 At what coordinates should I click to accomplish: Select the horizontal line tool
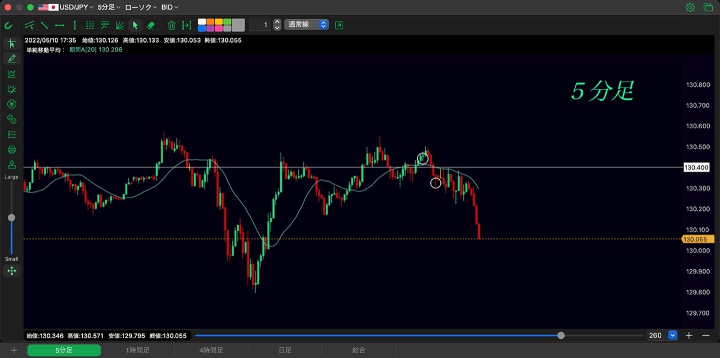tap(59, 25)
